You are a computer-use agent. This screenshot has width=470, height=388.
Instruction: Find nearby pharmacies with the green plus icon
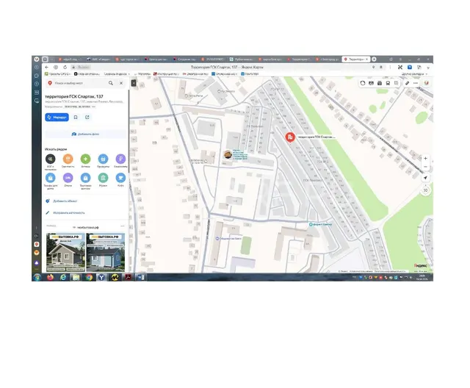click(85, 159)
